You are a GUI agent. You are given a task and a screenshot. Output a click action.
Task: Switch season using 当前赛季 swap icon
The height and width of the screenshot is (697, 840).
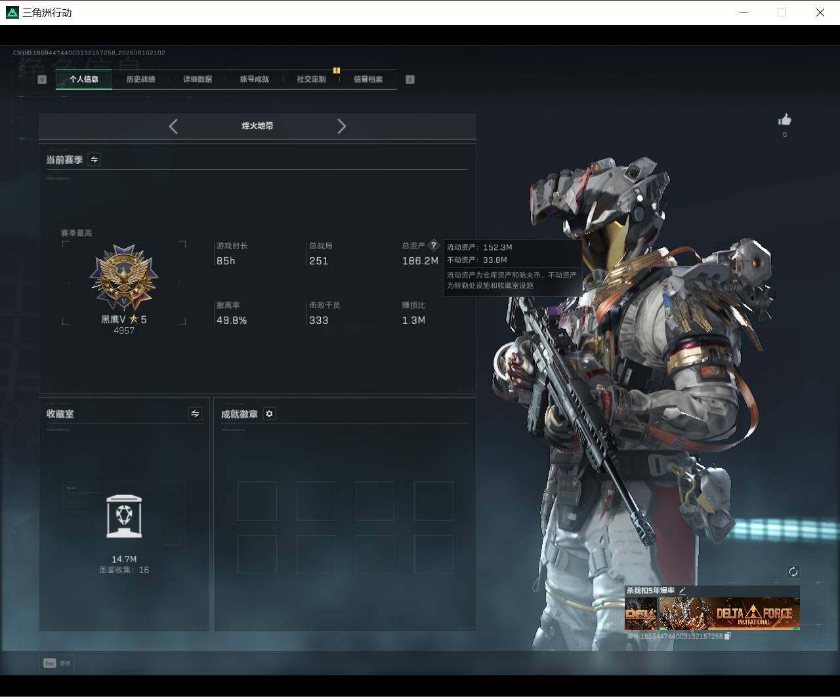pyautogui.click(x=94, y=159)
